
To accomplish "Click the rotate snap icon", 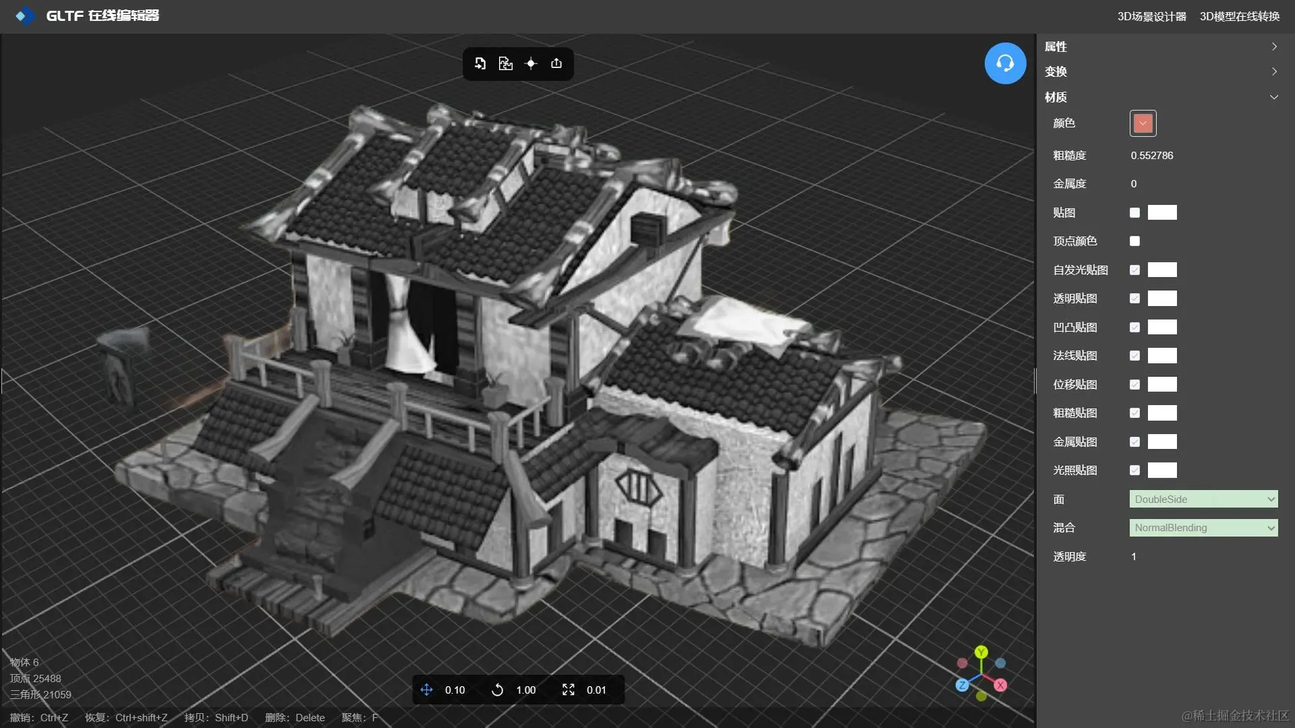I will tap(497, 690).
